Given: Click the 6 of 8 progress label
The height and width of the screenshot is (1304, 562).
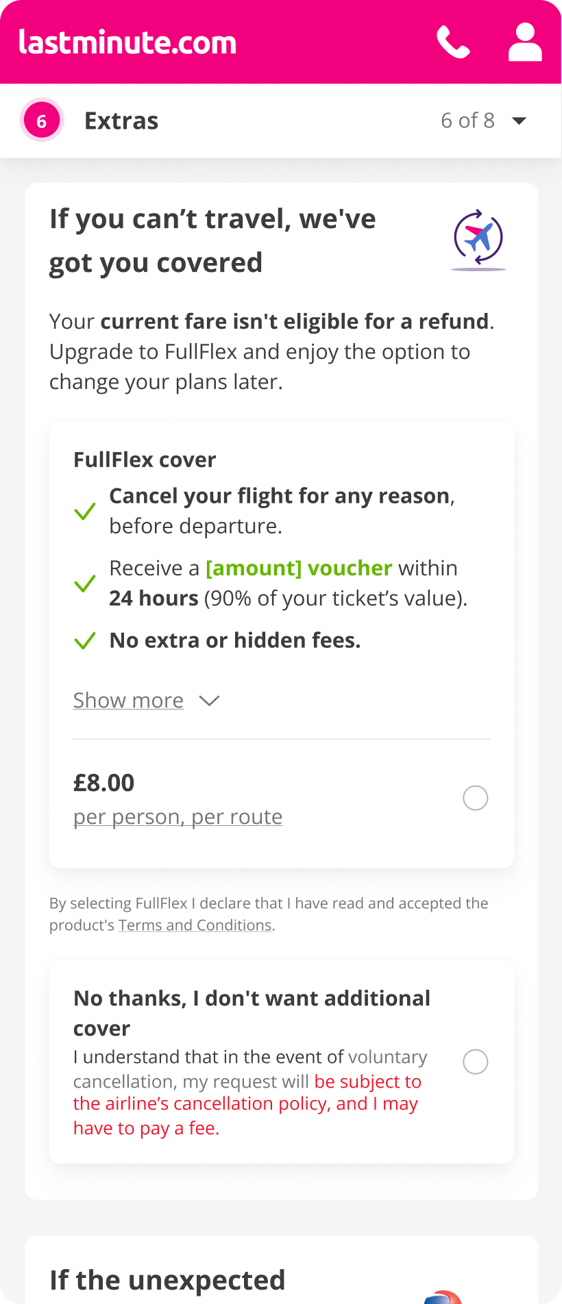Looking at the screenshot, I should coord(467,121).
